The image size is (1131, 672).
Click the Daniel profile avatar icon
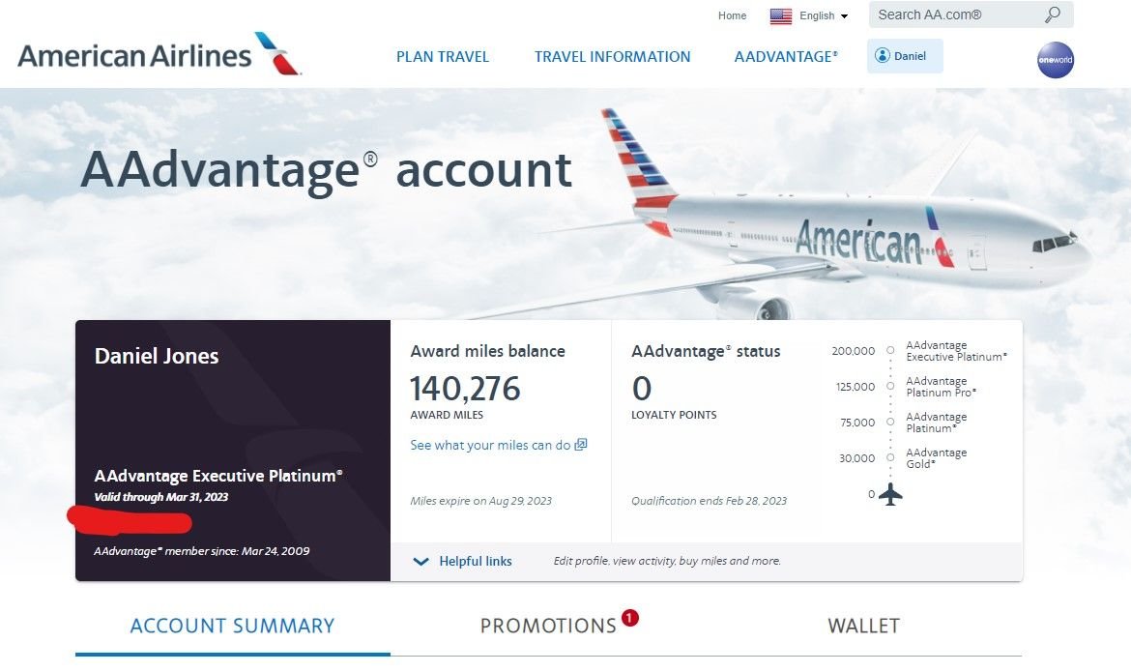coord(882,56)
